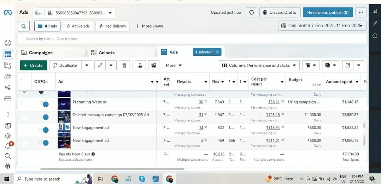Click the Search by name, ID or metrics field
Screen dimensions: 381x184
pyautogui.click(x=192, y=38)
